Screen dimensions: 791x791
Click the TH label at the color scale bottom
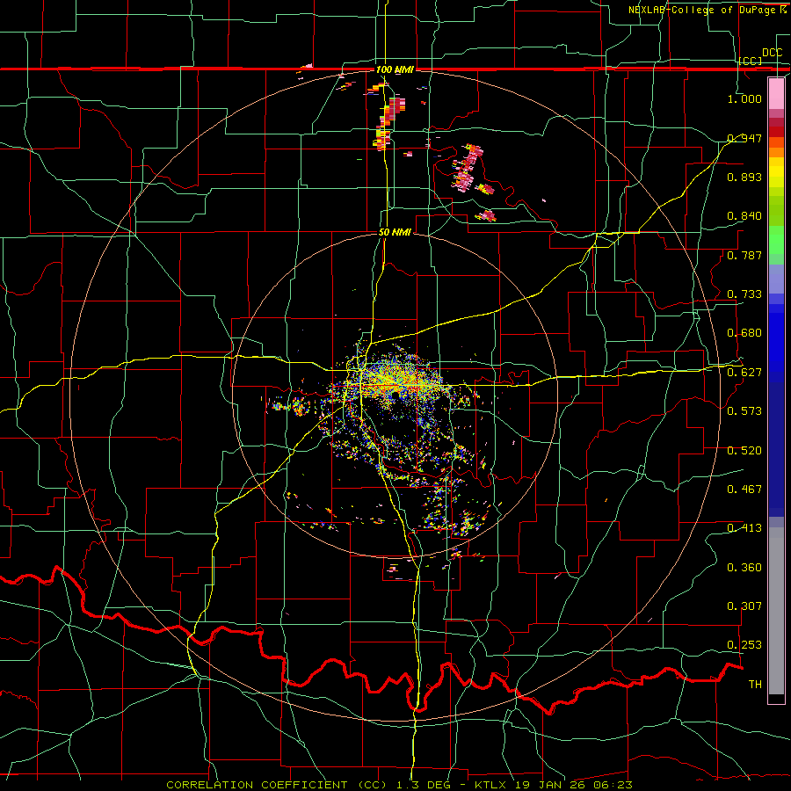tap(755, 685)
